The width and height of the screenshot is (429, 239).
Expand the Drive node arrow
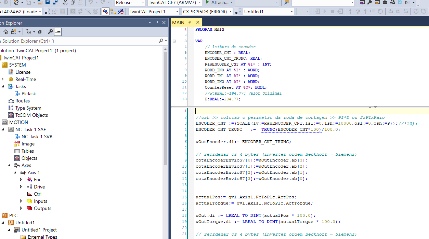pos(21,187)
